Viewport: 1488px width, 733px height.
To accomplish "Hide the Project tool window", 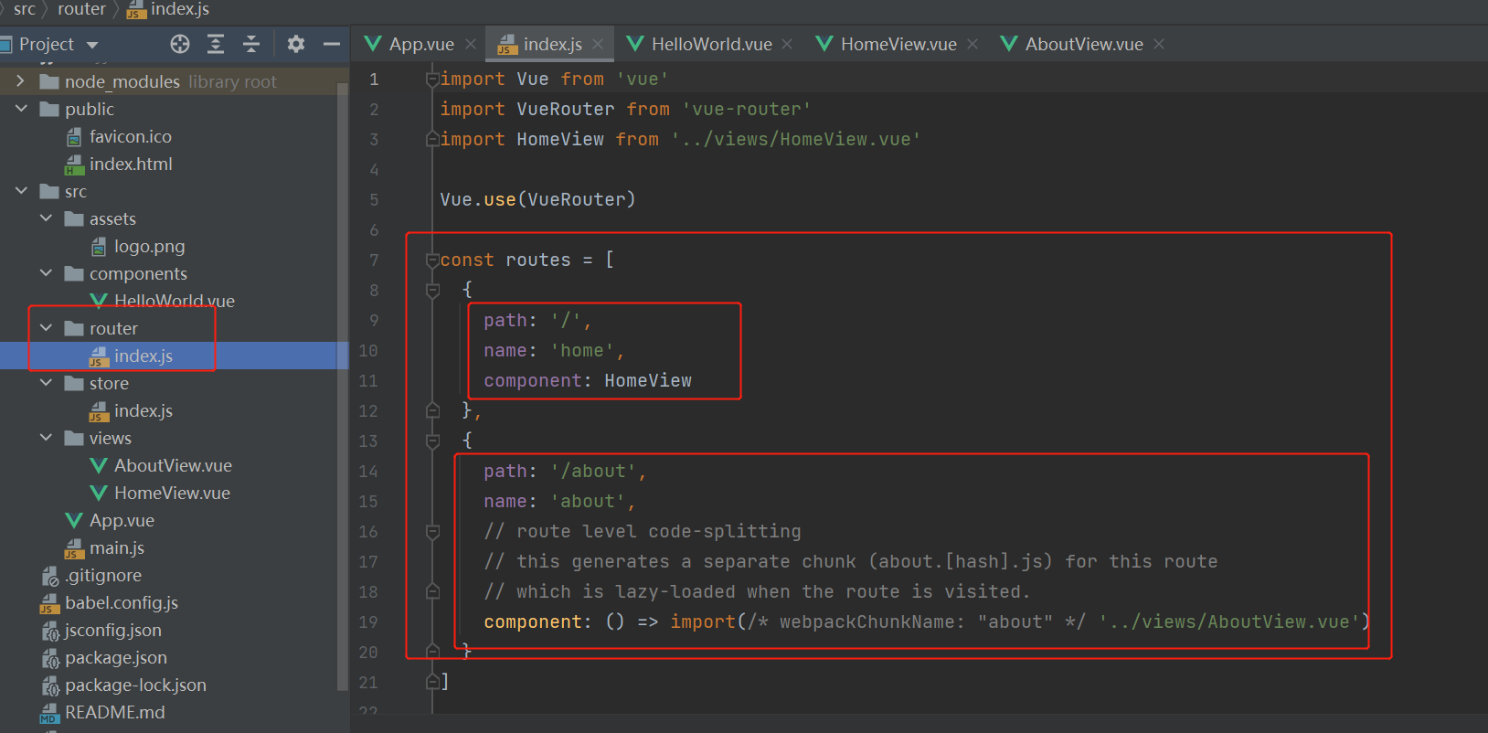I will click(x=332, y=44).
